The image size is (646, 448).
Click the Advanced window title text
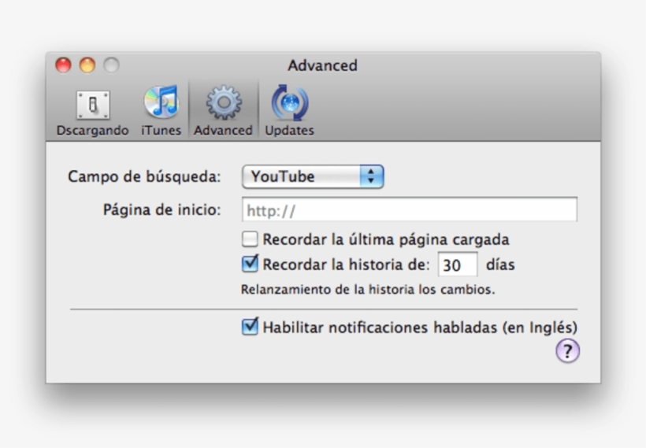point(322,65)
